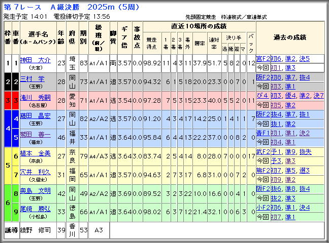Open 青F1 past event link

tap(263, 133)
